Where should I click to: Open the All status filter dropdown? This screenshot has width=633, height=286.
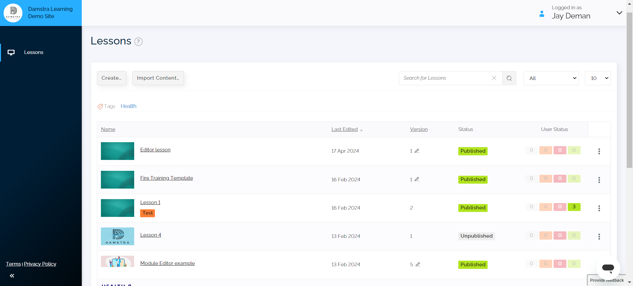(x=551, y=78)
